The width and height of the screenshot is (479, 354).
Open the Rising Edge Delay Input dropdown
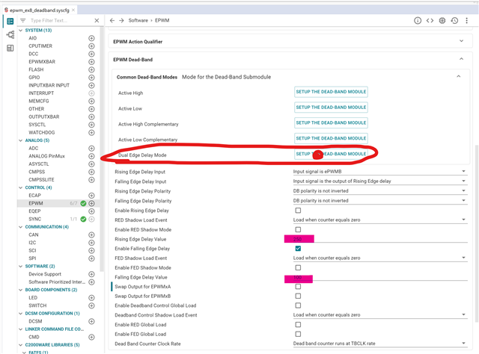[379, 171]
